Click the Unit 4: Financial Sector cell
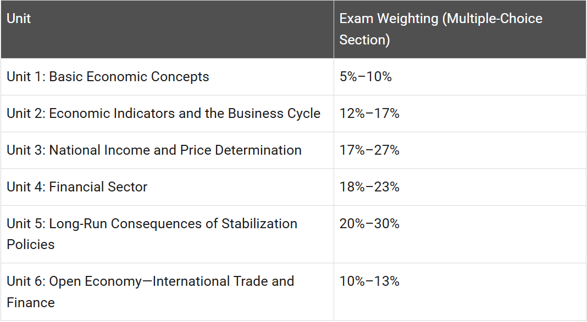The image size is (587, 322). pos(167,187)
